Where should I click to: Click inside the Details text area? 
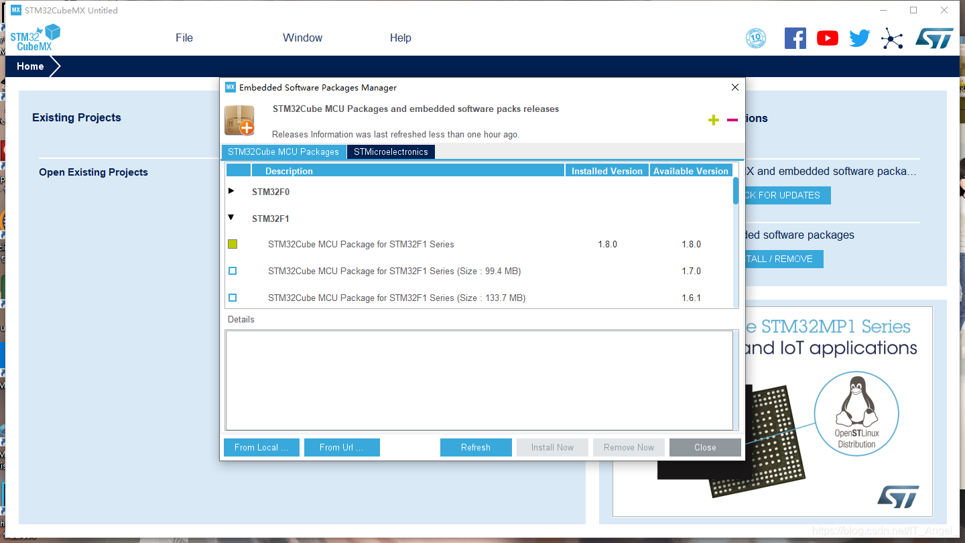(479, 380)
